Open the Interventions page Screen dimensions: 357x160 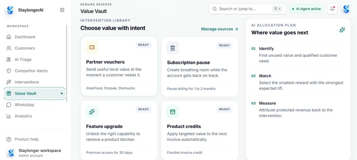35,82
